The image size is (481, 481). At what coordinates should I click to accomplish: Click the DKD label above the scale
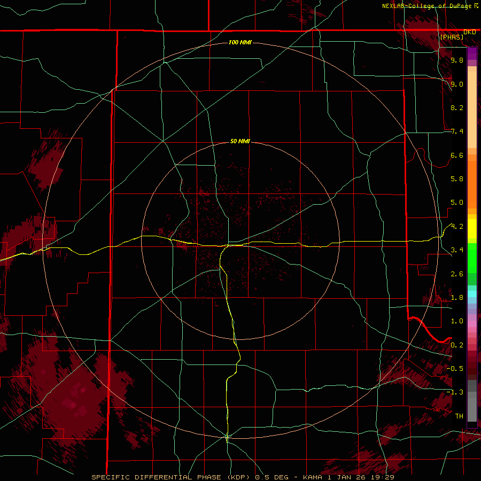(x=469, y=32)
